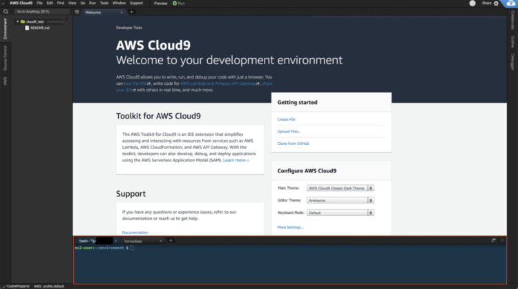Open the settings gear icon near Share
518x289 pixels.
pos(496,3)
